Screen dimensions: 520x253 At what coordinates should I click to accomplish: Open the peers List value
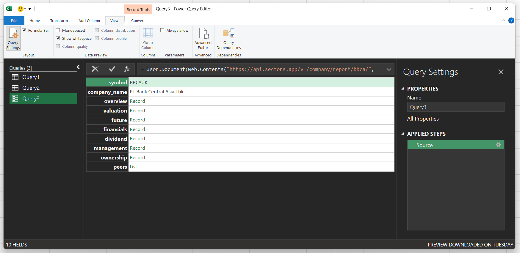point(133,167)
